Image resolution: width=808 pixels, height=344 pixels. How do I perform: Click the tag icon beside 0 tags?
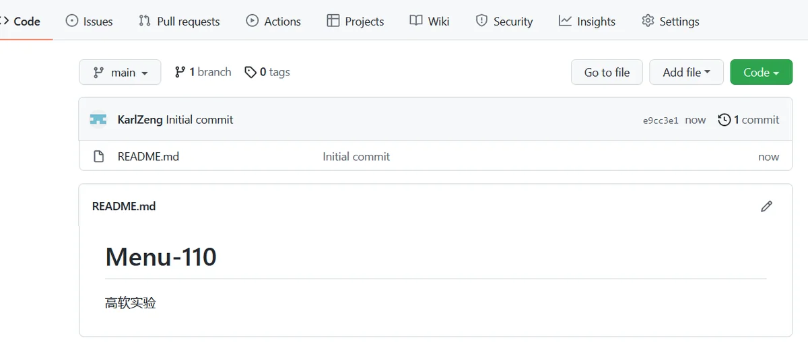(250, 72)
